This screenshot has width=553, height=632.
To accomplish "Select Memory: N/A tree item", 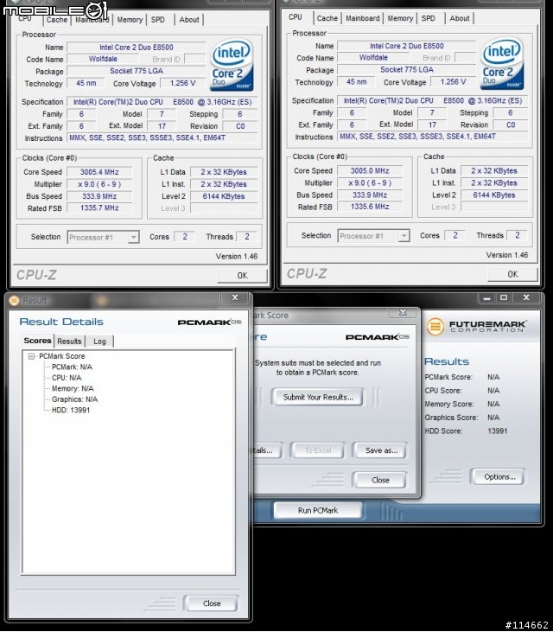I will 73,389.
